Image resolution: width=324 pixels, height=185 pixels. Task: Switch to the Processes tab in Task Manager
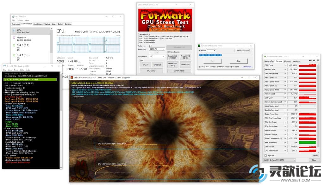pos(16,24)
